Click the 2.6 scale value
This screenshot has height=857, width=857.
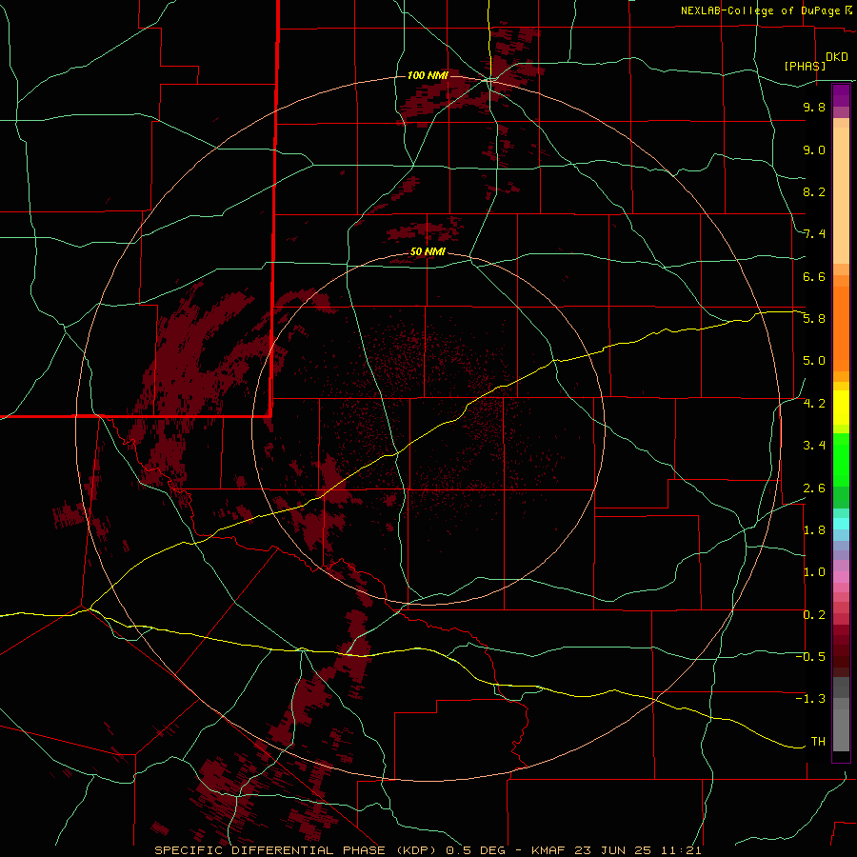(x=814, y=488)
